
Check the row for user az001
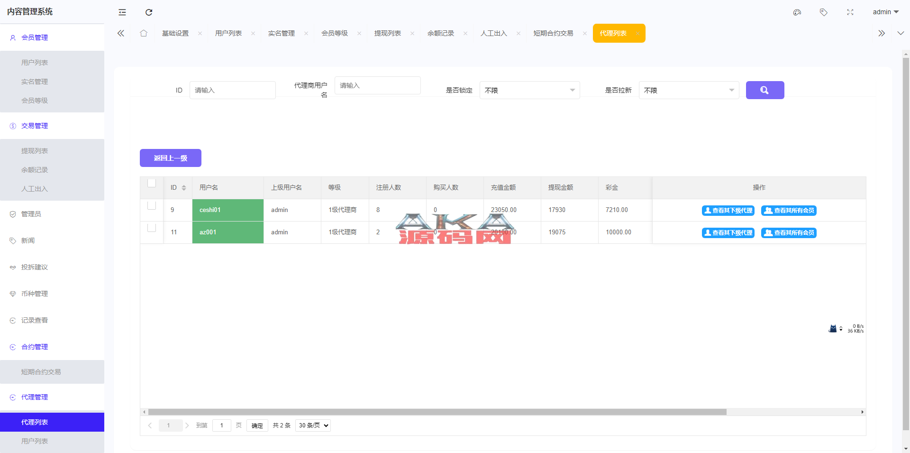152,228
